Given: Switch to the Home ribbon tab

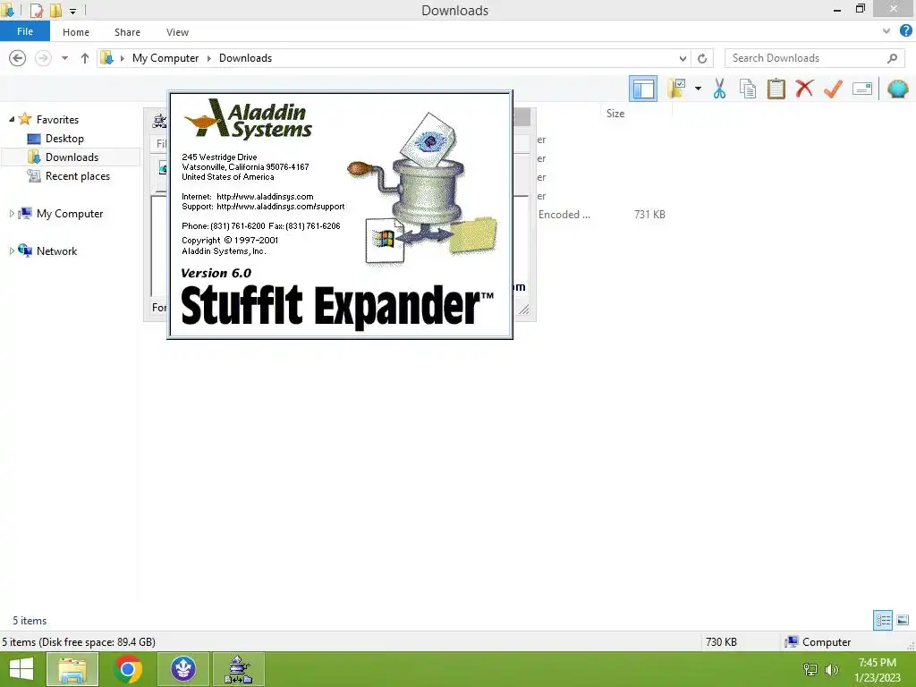Looking at the screenshot, I should pos(76,32).
